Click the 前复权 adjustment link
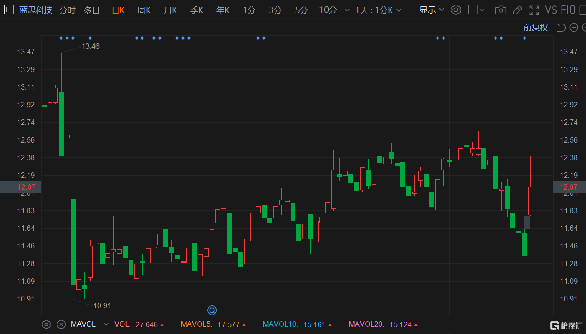586x334 pixels. pyautogui.click(x=535, y=28)
